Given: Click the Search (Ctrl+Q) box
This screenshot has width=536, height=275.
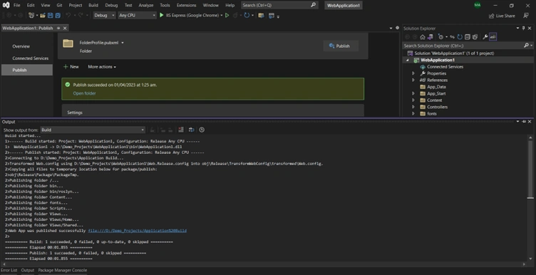Looking at the screenshot, I should click(279, 5).
